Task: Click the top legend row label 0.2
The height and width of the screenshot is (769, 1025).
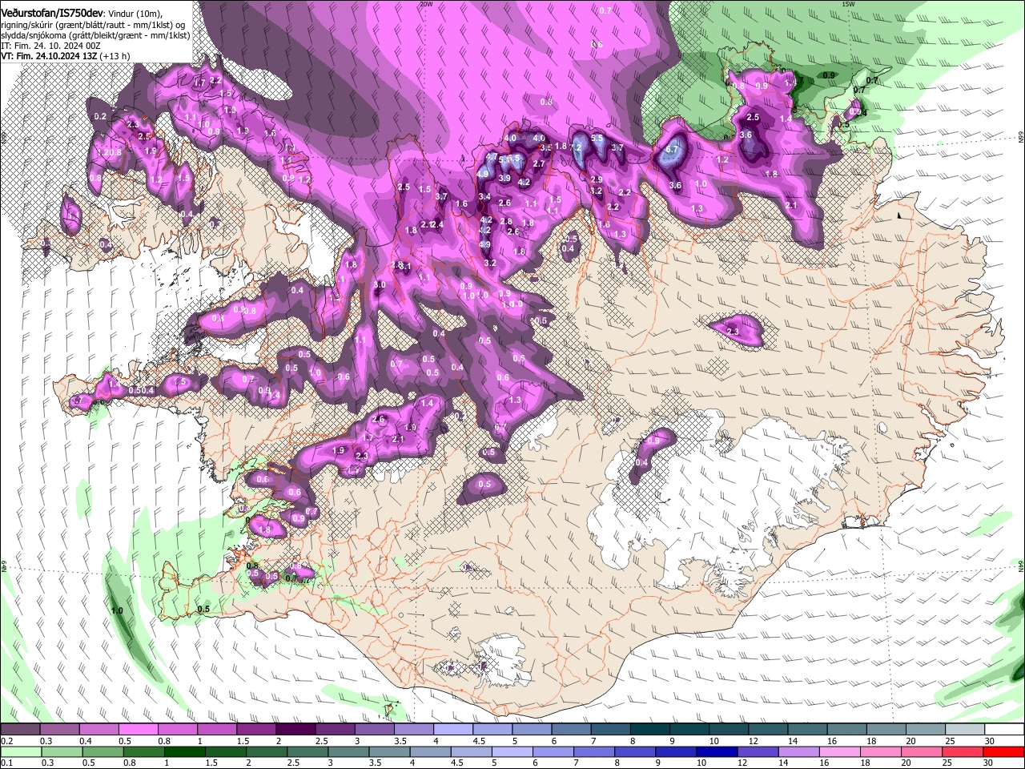Action: coord(6,741)
